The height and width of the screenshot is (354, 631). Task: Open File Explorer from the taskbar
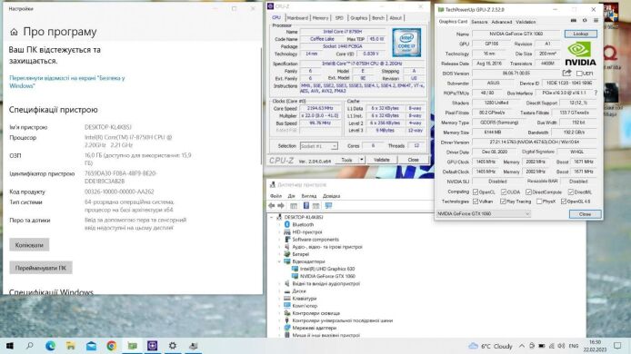71,346
